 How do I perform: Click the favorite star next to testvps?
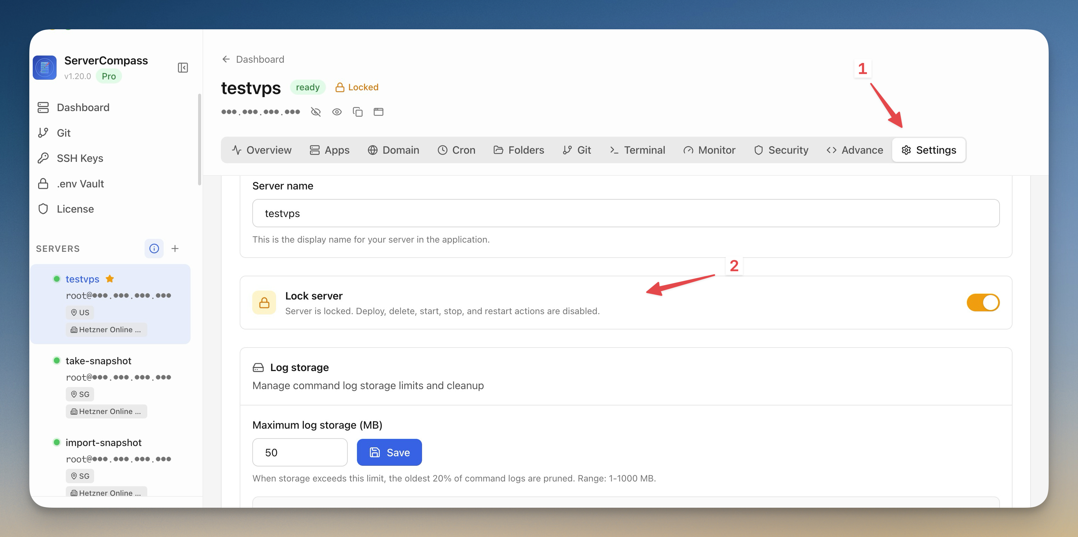[110, 279]
